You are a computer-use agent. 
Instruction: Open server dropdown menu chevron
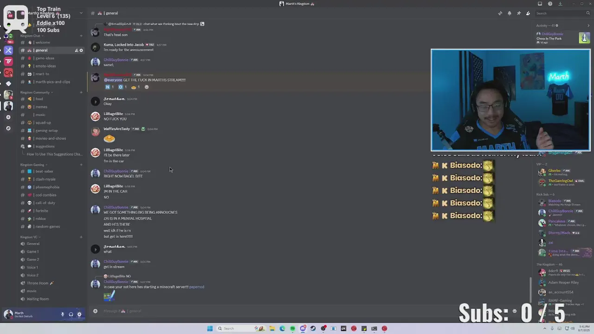(x=81, y=13)
